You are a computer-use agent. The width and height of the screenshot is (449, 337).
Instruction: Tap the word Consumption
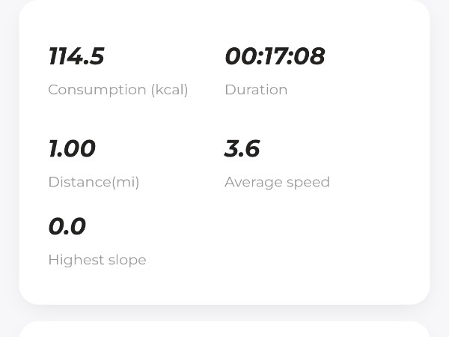pyautogui.click(x=97, y=90)
